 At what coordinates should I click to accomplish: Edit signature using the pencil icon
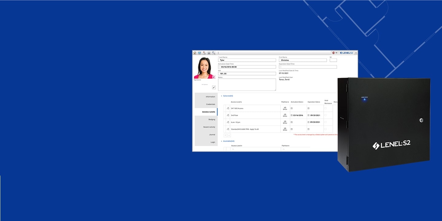214,87
